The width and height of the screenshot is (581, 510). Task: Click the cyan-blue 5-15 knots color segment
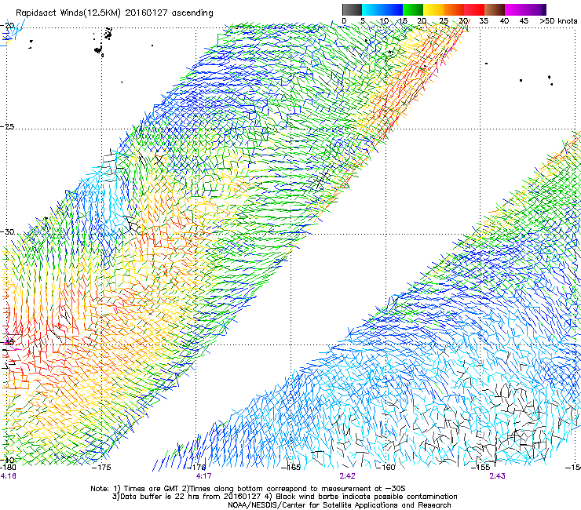[382, 10]
